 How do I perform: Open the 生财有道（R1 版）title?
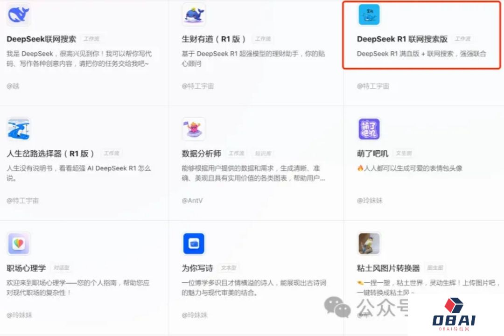214,39
